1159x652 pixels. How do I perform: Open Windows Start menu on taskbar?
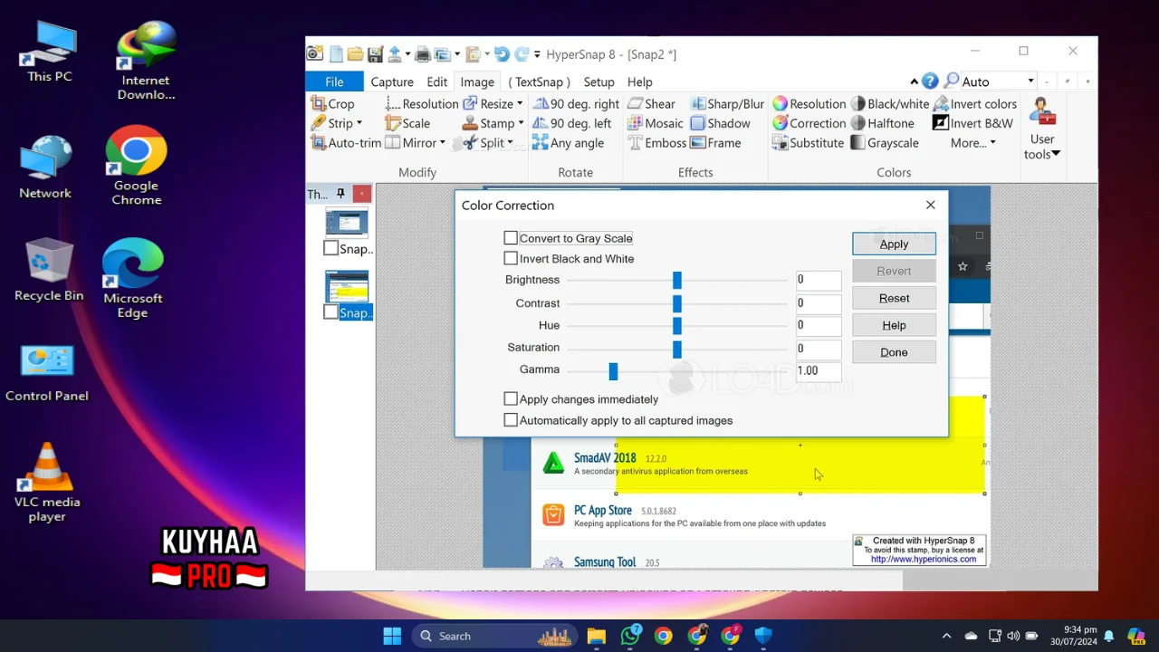point(392,636)
